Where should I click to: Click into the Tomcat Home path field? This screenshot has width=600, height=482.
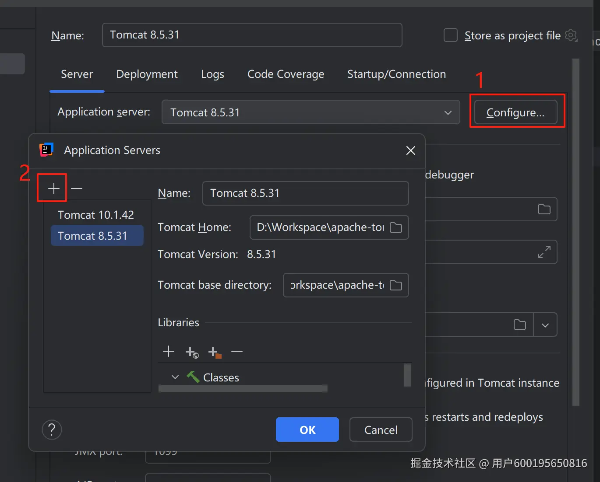(x=320, y=227)
